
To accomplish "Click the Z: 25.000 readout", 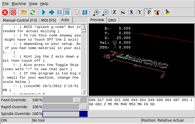I will pos(118,38).
